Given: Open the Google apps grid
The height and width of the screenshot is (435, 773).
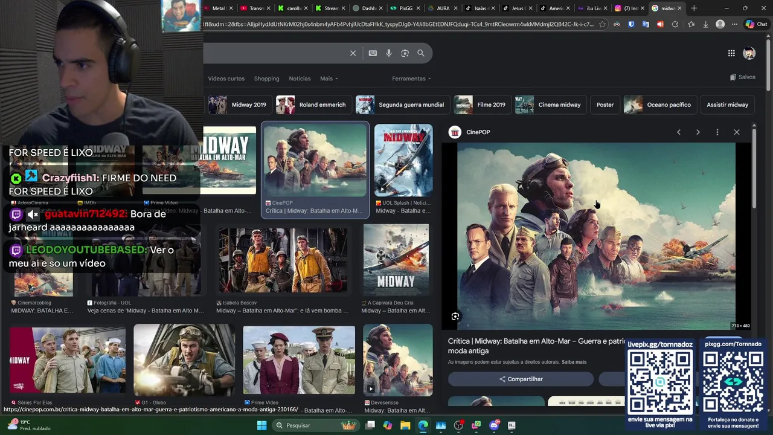Looking at the screenshot, I should (x=731, y=53).
